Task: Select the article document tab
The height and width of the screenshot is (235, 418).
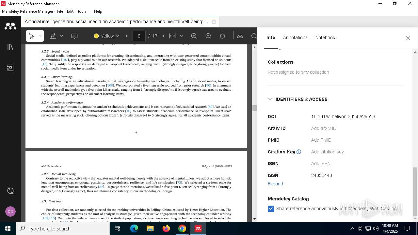Action: [x=116, y=22]
